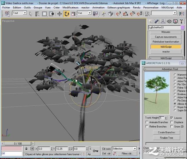Choose rectangular selection region tool

click(x=45, y=14)
